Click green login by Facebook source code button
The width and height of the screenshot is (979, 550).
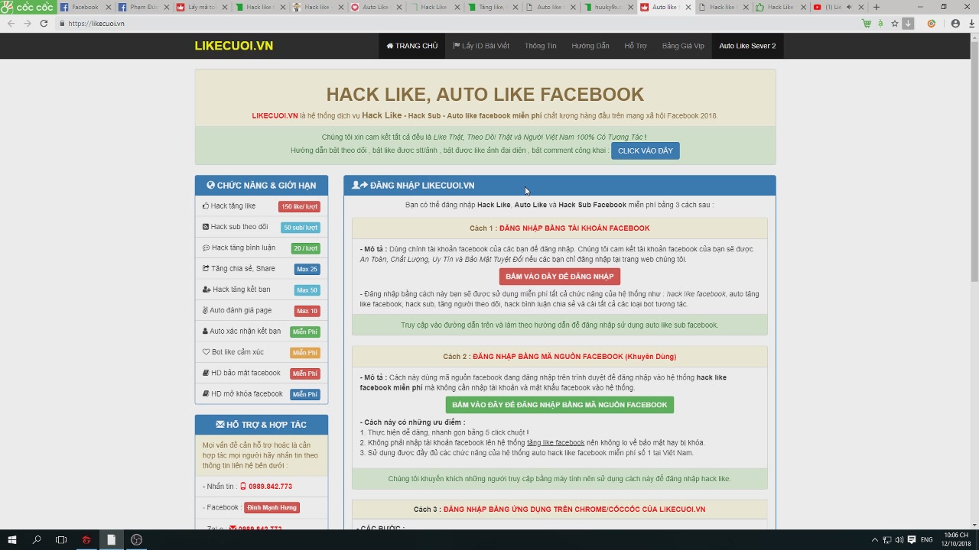coord(559,405)
